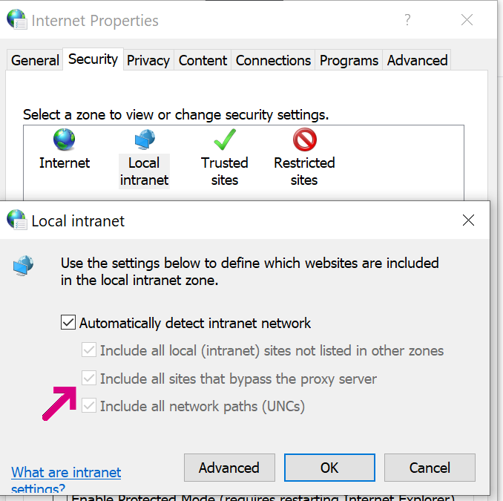Click the Internet Properties title bar globe icon
503x501 pixels.
[16, 20]
